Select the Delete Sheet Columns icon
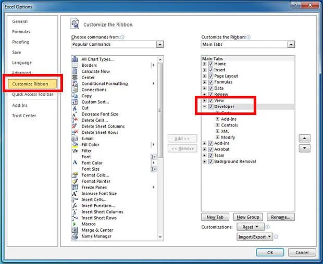The height and width of the screenshot is (264, 323). (74, 126)
